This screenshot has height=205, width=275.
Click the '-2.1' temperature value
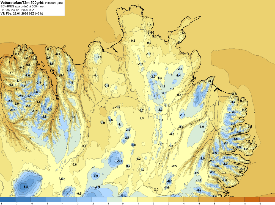(x=164, y=93)
